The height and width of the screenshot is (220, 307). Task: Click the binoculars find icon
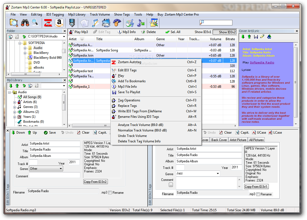tap(25, 23)
